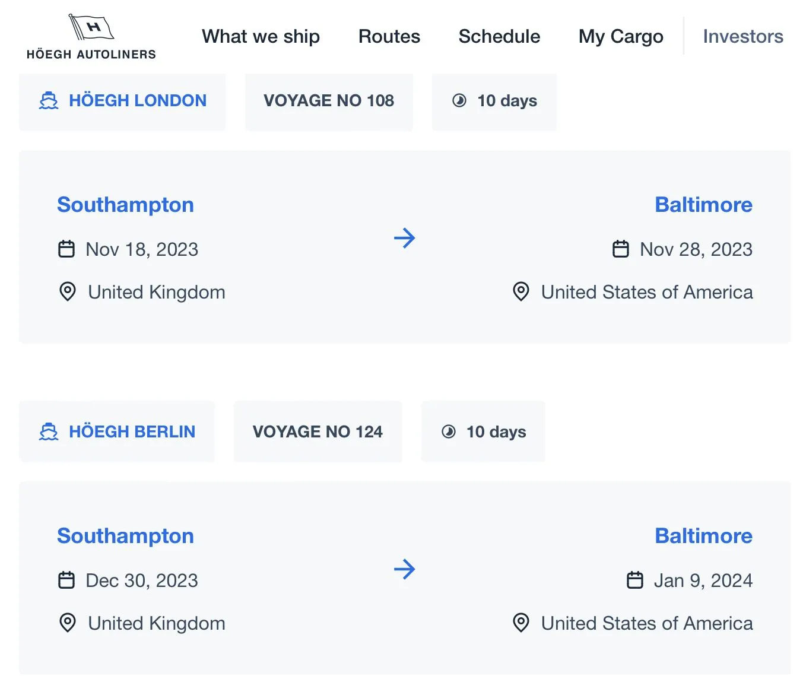Click the clock icon in voyage 124 duration

449,431
